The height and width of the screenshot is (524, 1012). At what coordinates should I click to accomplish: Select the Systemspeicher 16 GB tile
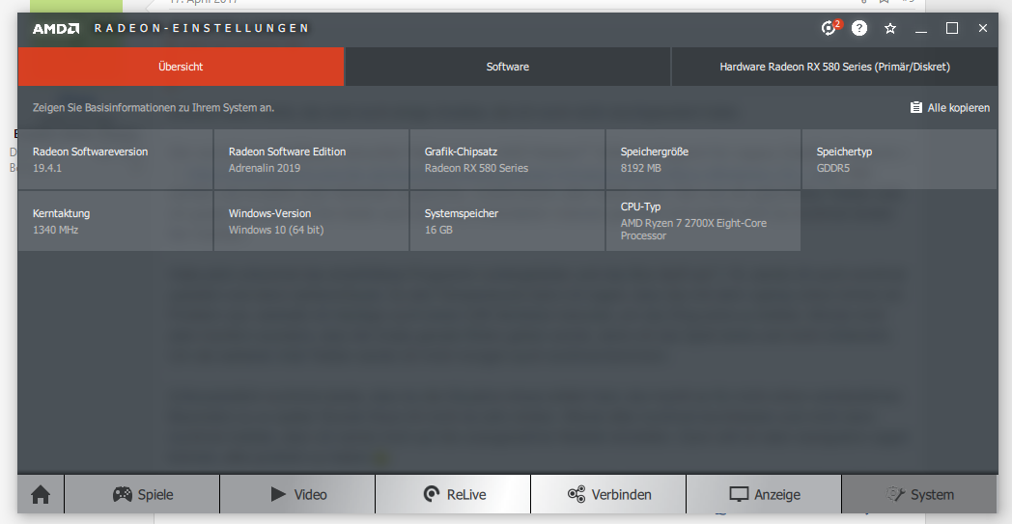pyautogui.click(x=507, y=221)
